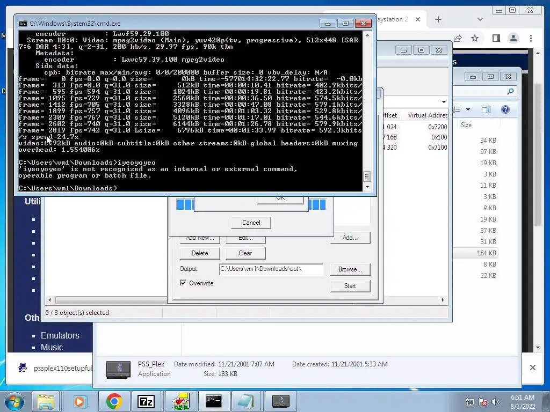Click the volume speaker tray icon
Image resolution: width=550 pixels, height=412 pixels.
495,402
